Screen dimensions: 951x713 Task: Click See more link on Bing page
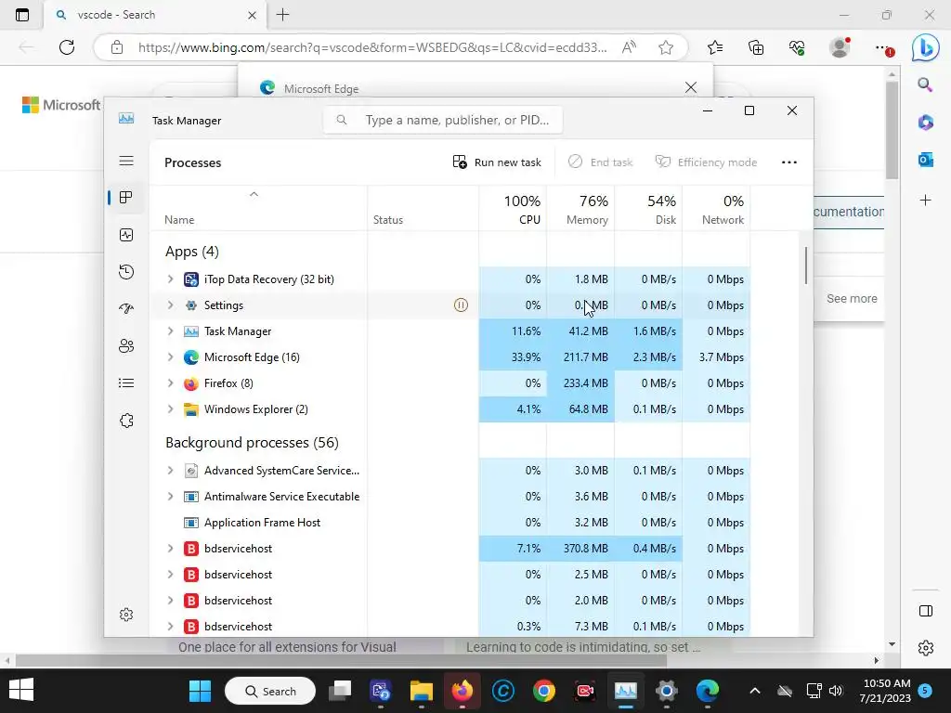[852, 298]
